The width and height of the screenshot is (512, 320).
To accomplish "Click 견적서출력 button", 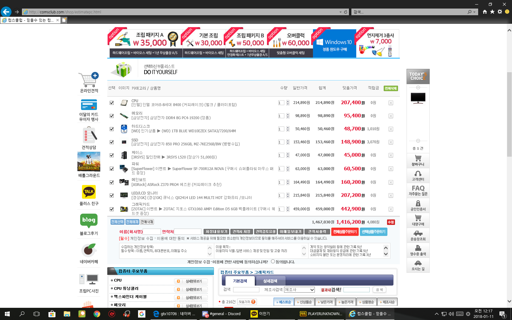I will coord(317,232).
